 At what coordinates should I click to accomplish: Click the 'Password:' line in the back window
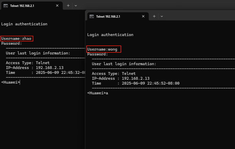point(12,43)
